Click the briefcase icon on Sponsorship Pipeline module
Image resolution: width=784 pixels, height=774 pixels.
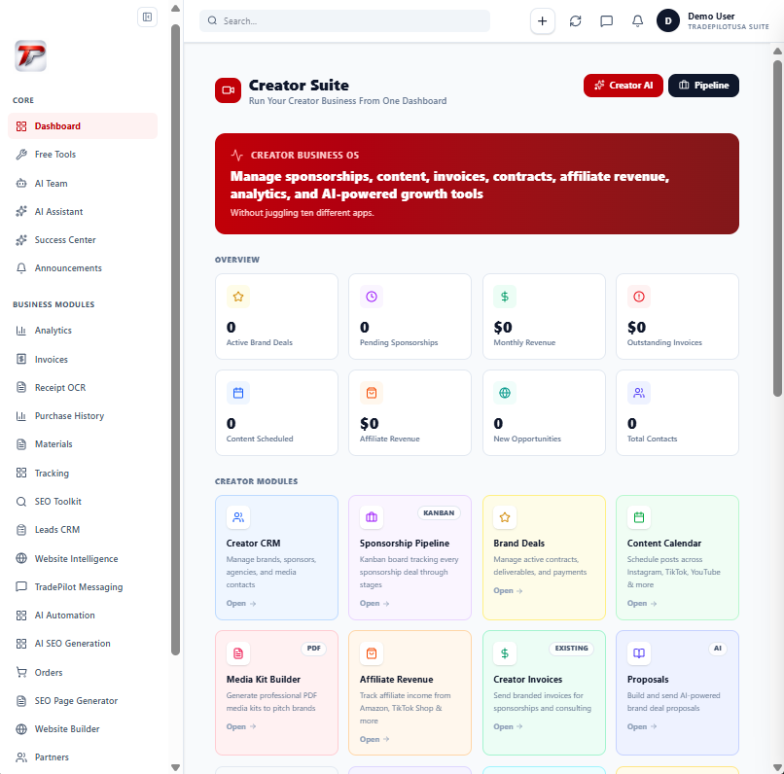pos(372,517)
